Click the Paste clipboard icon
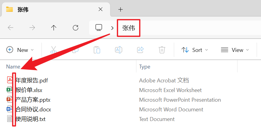Screen dimensions: 261x140 coord(97,50)
